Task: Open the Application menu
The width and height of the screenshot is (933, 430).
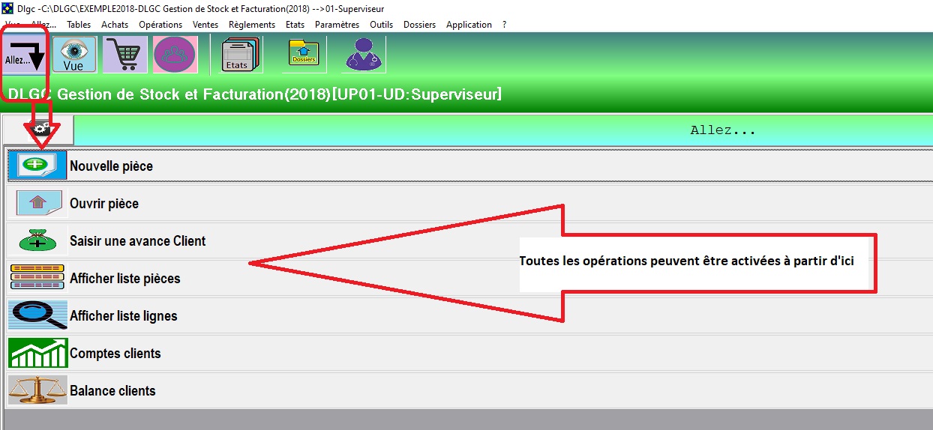Action: (469, 25)
